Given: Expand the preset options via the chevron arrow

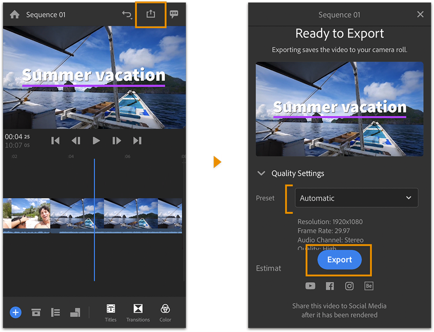Looking at the screenshot, I should tap(408, 198).
